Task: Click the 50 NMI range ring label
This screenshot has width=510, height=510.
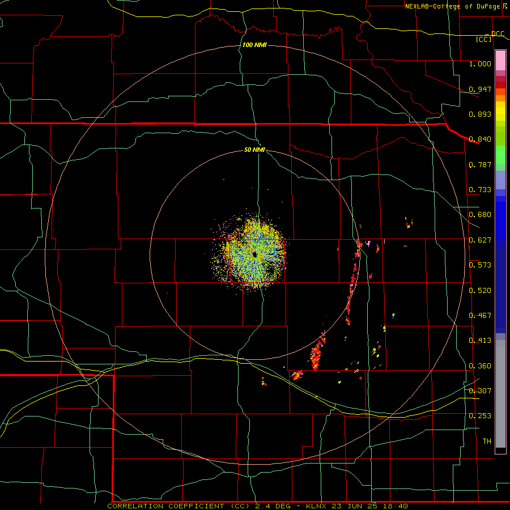Action: (x=254, y=150)
